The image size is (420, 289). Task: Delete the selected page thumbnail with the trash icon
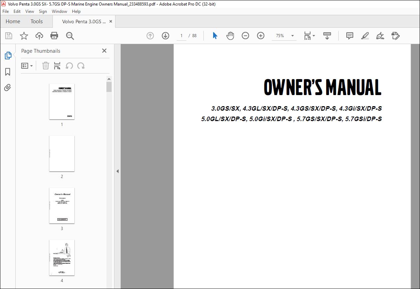pyautogui.click(x=46, y=66)
